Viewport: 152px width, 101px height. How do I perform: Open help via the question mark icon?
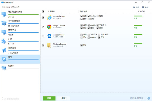pos(143,7)
